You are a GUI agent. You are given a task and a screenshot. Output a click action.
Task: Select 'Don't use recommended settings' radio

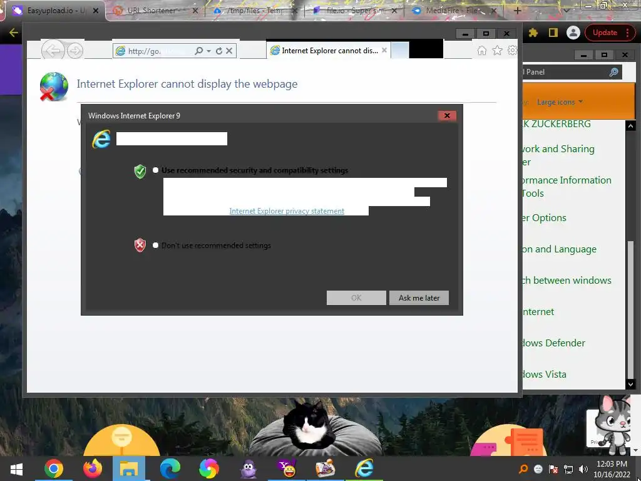click(155, 246)
